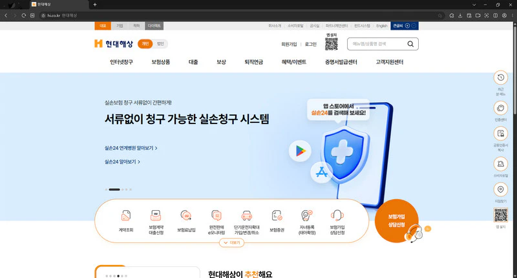Click the 회원가입 link
The width and height of the screenshot is (517, 278).
289,44
